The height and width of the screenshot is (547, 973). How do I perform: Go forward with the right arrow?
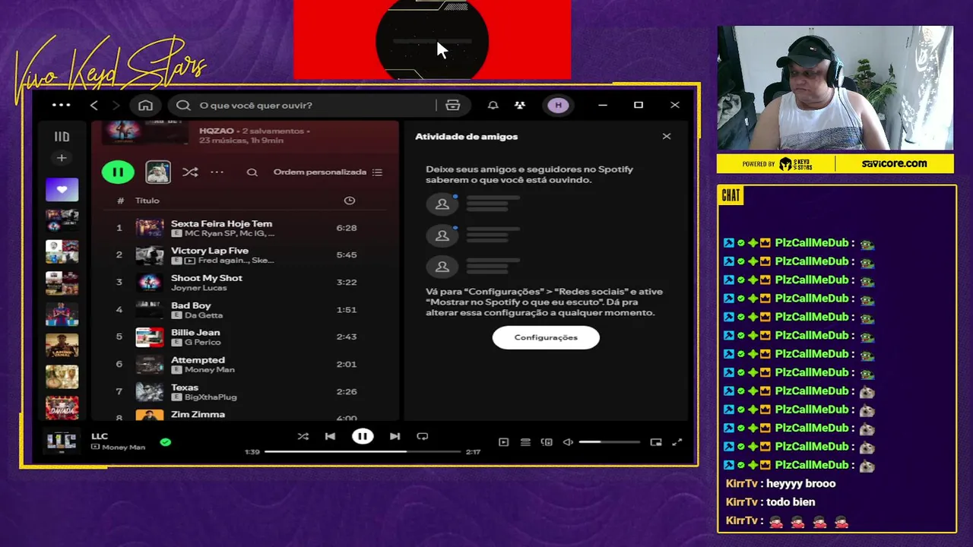click(x=116, y=105)
